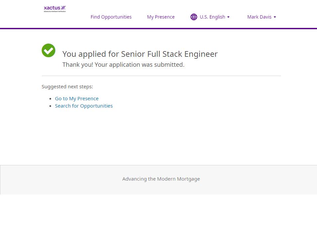The height and width of the screenshot is (246, 317).
Task: Follow the "Go to My Presence" link
Action: pyautogui.click(x=77, y=99)
